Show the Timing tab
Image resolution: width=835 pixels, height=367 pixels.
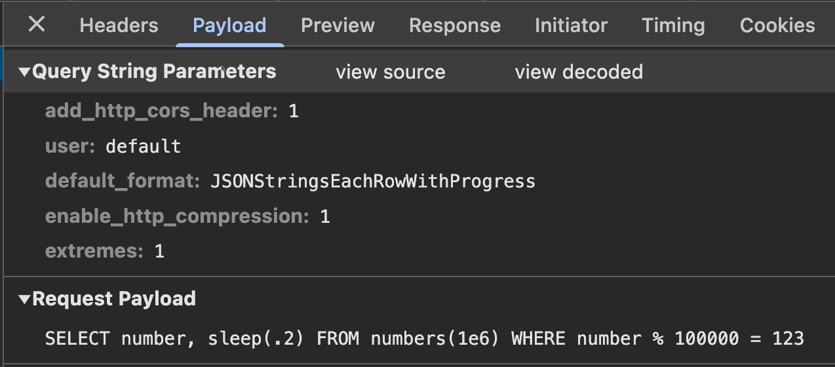(x=673, y=26)
